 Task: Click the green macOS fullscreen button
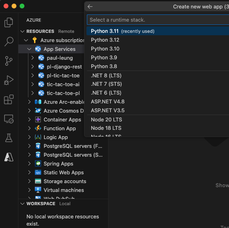pyautogui.click(x=22, y=6)
